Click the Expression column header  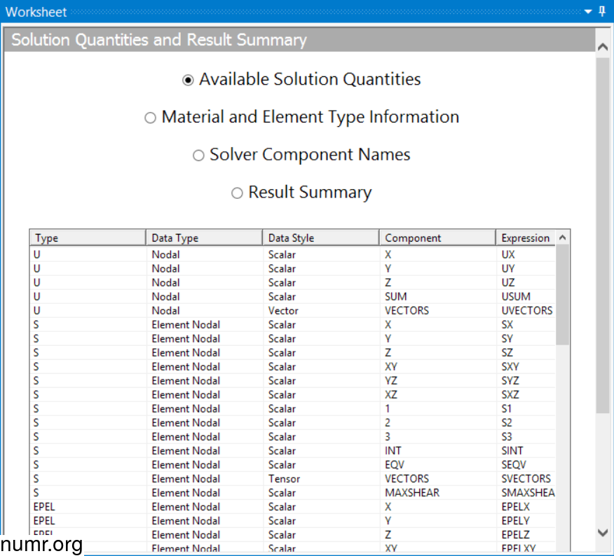pyautogui.click(x=526, y=237)
